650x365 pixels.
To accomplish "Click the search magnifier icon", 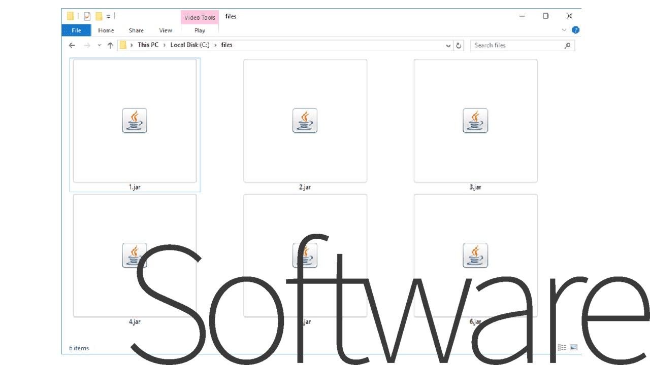I will tap(568, 45).
